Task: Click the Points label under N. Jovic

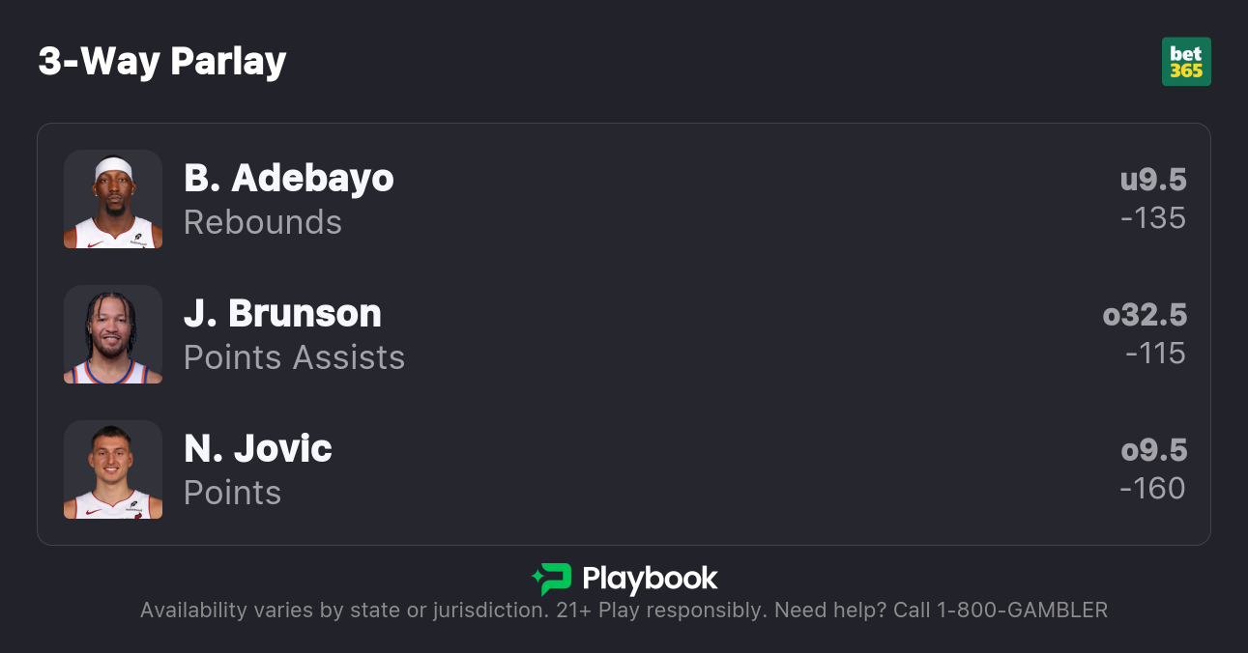Action: point(232,493)
